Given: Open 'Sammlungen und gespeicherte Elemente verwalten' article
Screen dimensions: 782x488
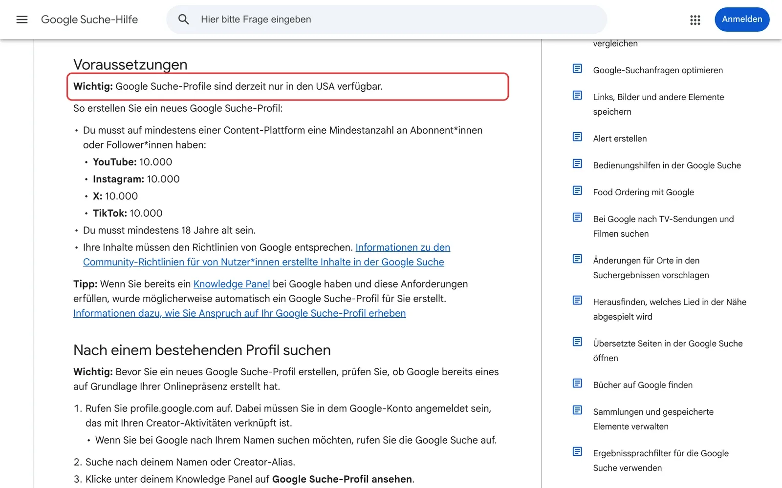Looking at the screenshot, I should [x=653, y=419].
